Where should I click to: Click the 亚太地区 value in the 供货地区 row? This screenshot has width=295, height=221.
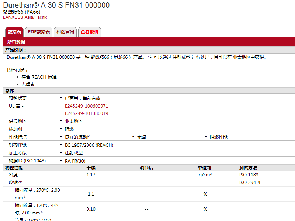tap(74, 121)
